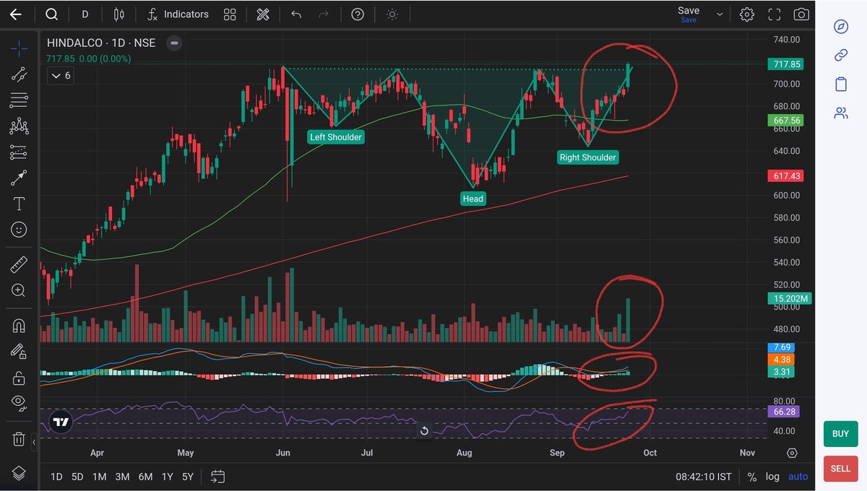Select the Text tool
Screen dimensions: 867x491
[19, 204]
